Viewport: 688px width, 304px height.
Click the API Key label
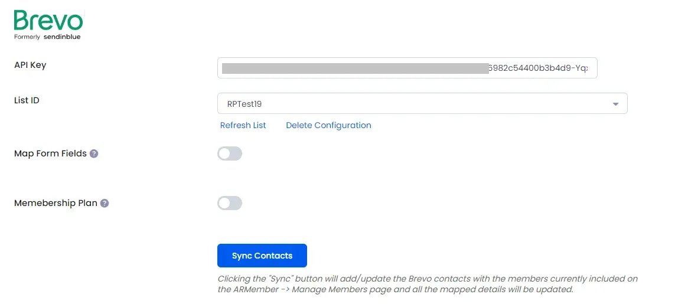click(x=30, y=65)
